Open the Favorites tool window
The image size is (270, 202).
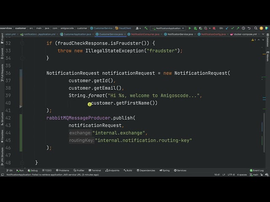pyautogui.click(x=2, y=136)
